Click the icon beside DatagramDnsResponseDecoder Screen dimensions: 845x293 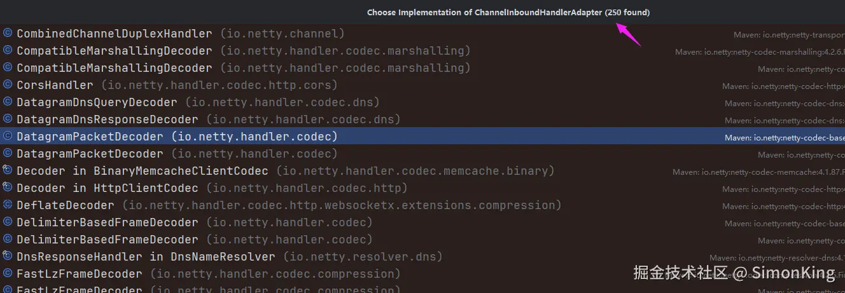pos(8,119)
